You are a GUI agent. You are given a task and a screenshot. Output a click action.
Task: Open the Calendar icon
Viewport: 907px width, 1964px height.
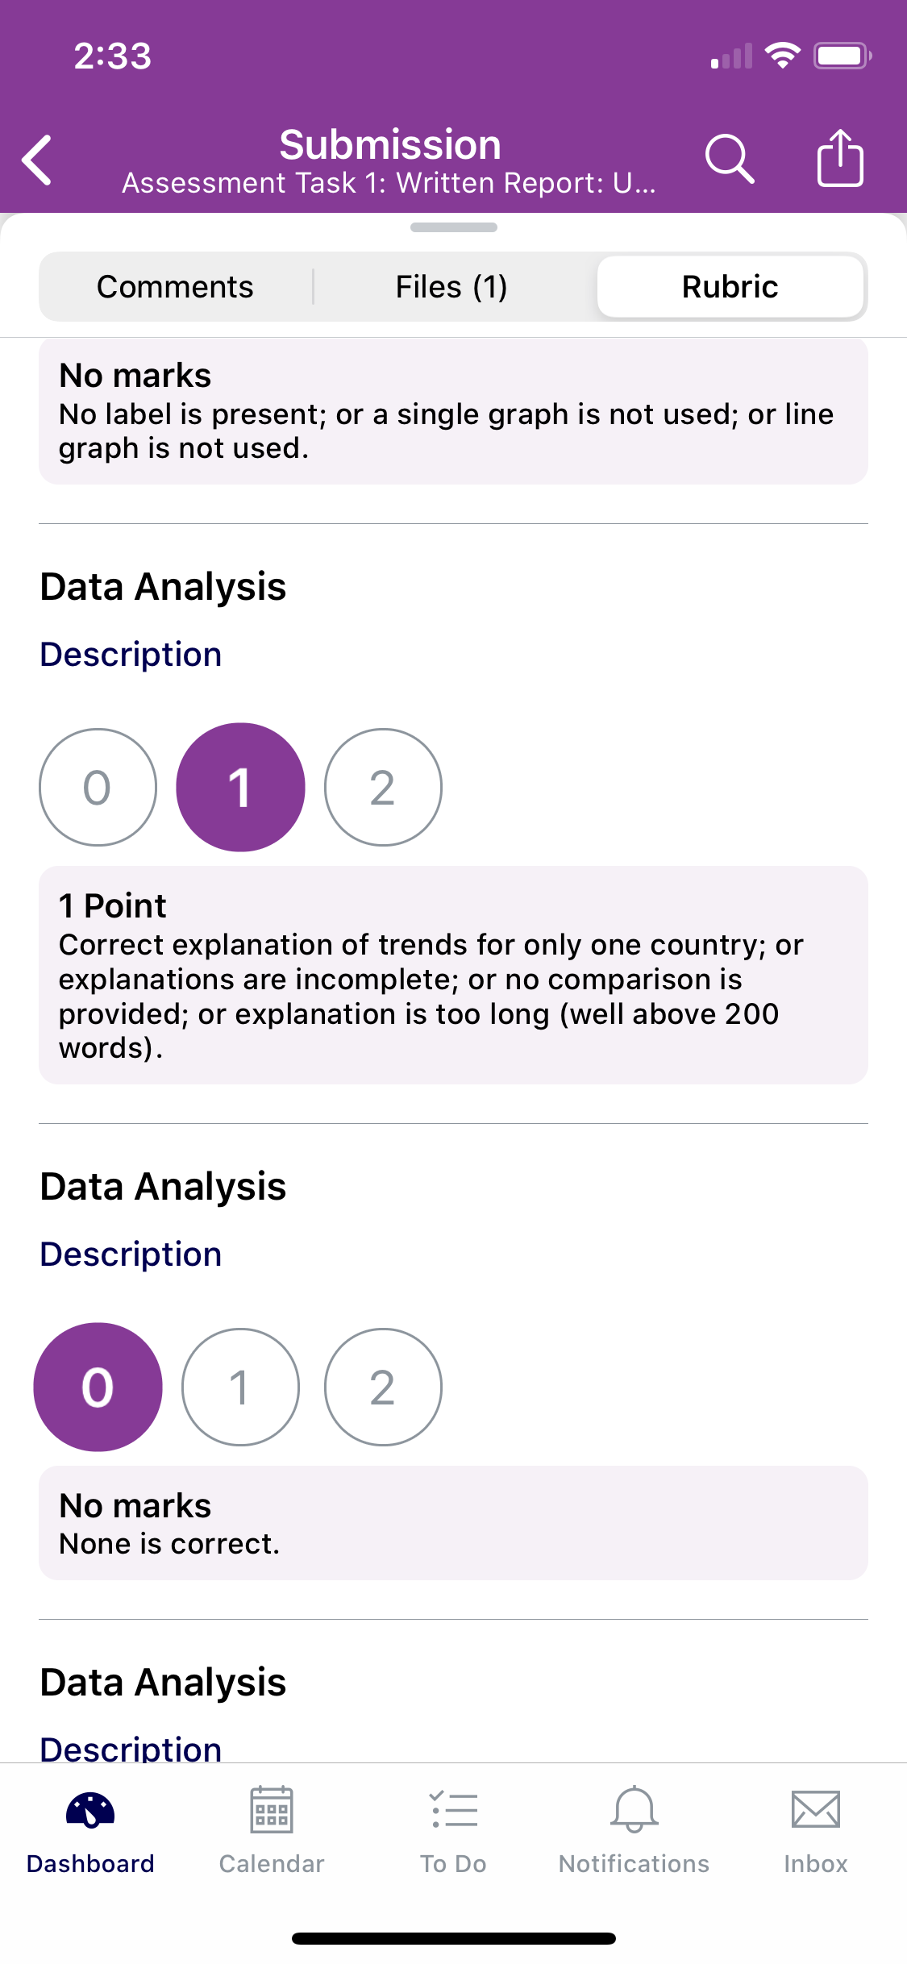point(272,1811)
